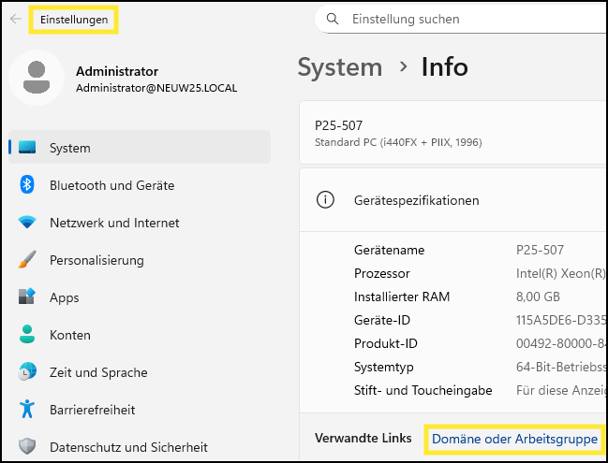Select Konten in the sidebar
The width and height of the screenshot is (608, 463).
(x=140, y=335)
